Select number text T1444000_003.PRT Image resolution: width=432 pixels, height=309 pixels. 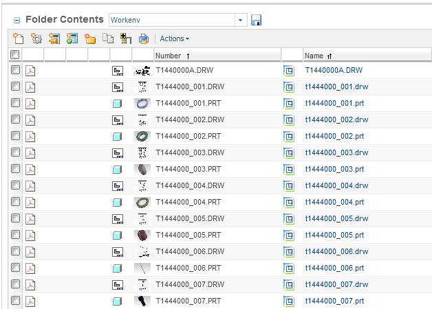[188, 169]
